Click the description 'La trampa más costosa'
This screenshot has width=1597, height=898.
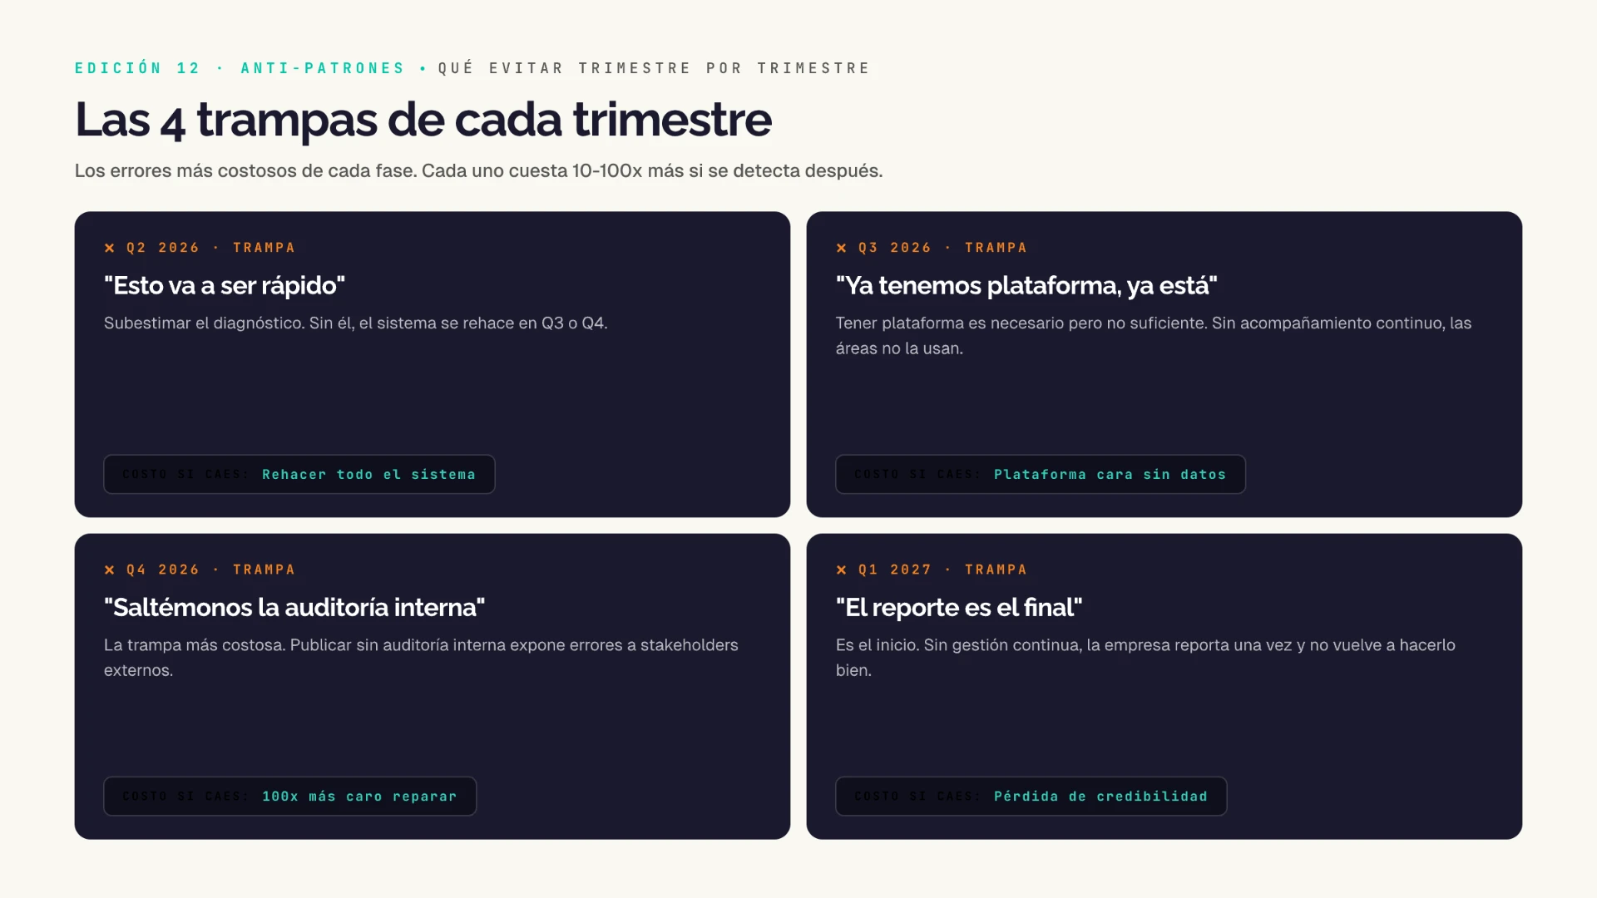(195, 644)
